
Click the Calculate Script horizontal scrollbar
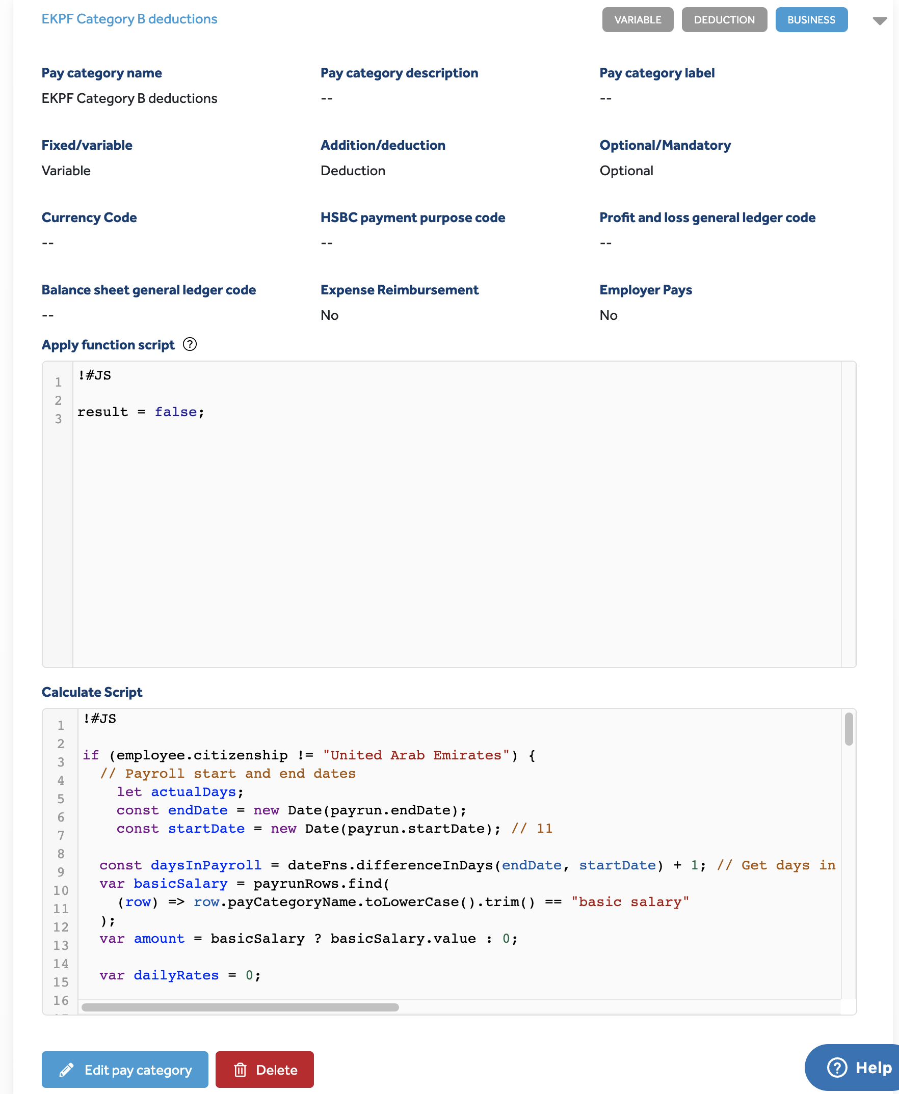point(240,1007)
